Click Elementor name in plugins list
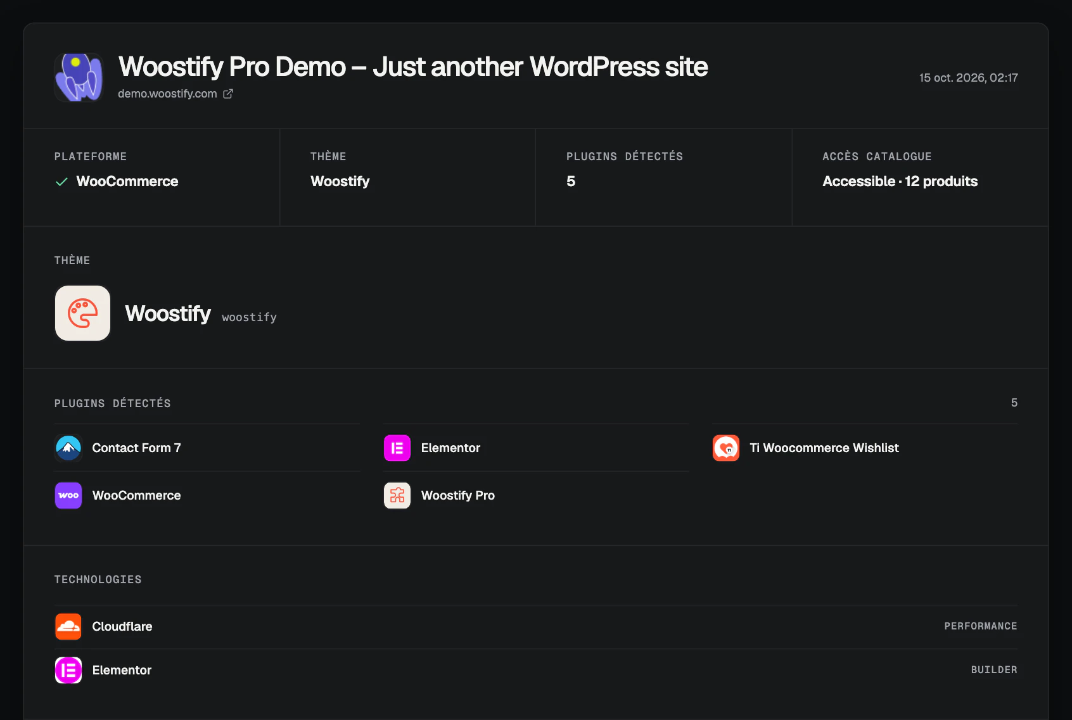Screen dimensions: 1072x720 pyautogui.click(x=450, y=448)
